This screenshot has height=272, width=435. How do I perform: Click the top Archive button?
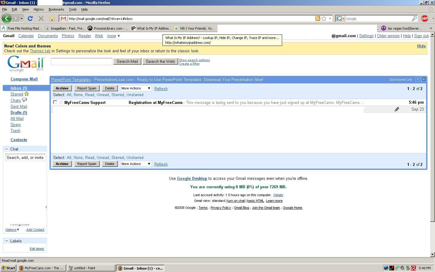(62, 88)
